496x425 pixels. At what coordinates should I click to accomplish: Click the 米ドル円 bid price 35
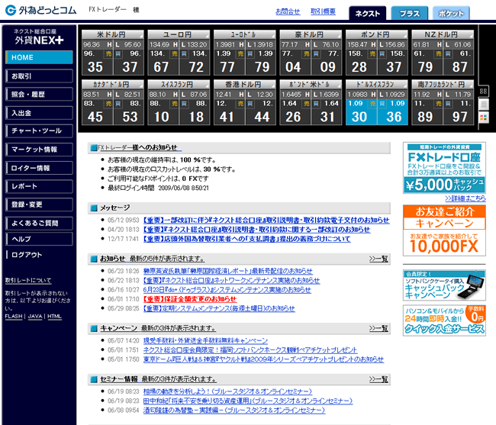click(x=95, y=67)
